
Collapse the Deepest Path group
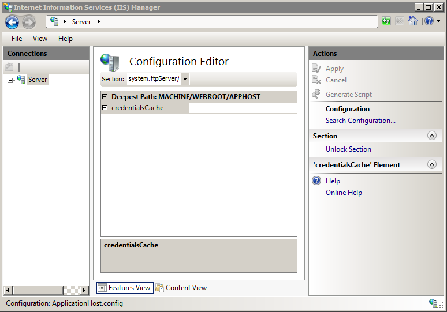[x=105, y=97]
